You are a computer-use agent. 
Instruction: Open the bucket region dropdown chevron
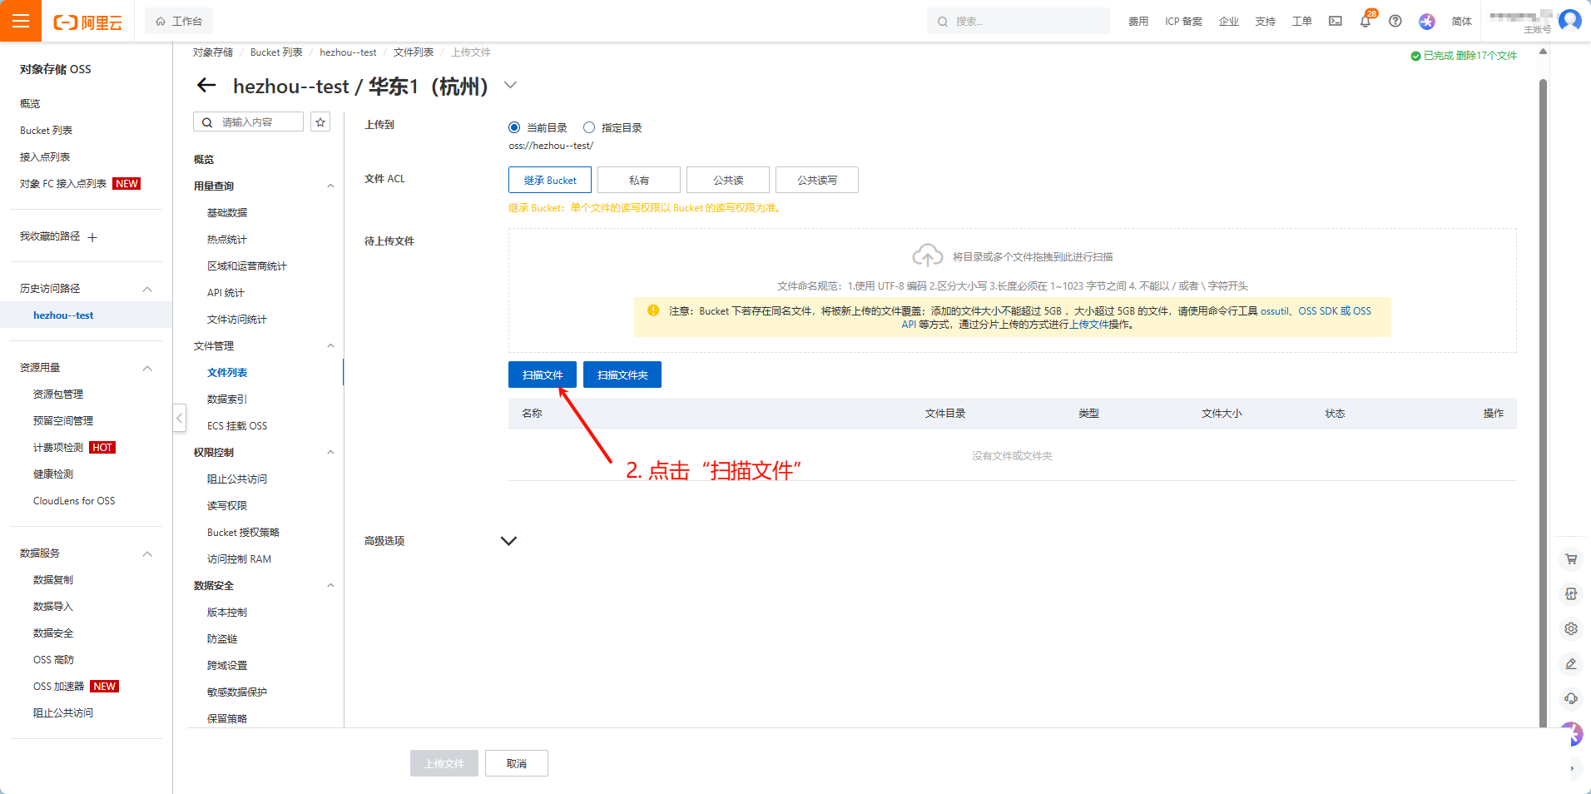[x=511, y=85]
